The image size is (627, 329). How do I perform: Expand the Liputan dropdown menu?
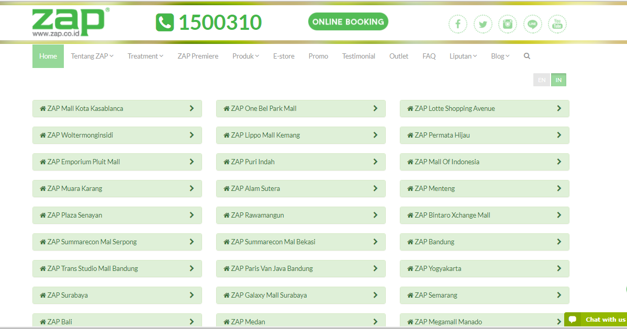[x=463, y=56]
